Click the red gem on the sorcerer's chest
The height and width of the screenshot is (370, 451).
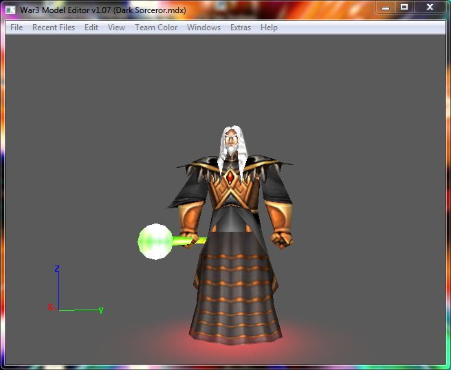pyautogui.click(x=230, y=177)
